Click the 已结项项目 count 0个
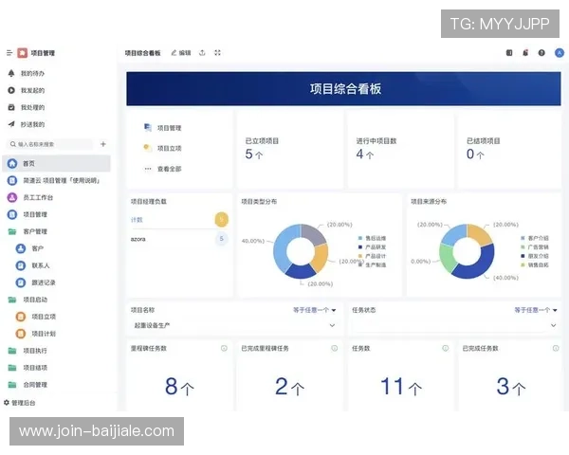 point(475,155)
